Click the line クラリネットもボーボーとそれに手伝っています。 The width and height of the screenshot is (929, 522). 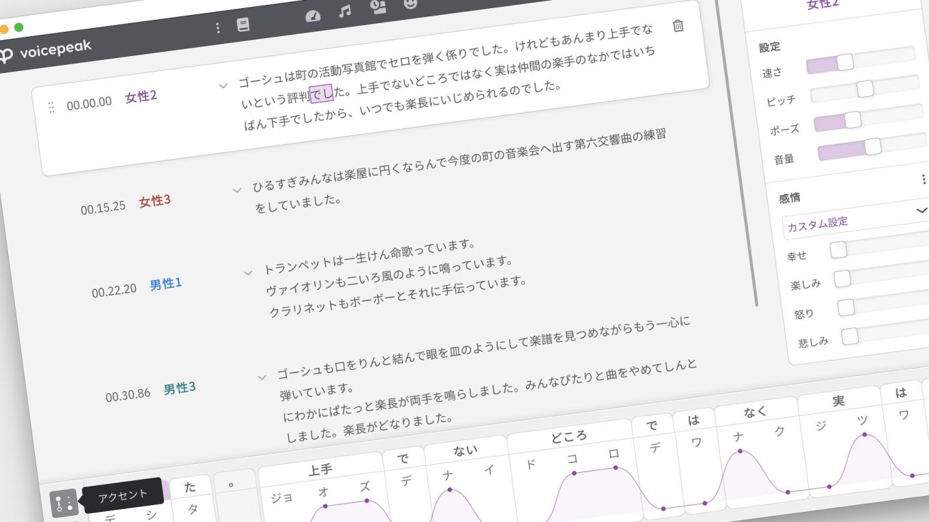click(398, 295)
